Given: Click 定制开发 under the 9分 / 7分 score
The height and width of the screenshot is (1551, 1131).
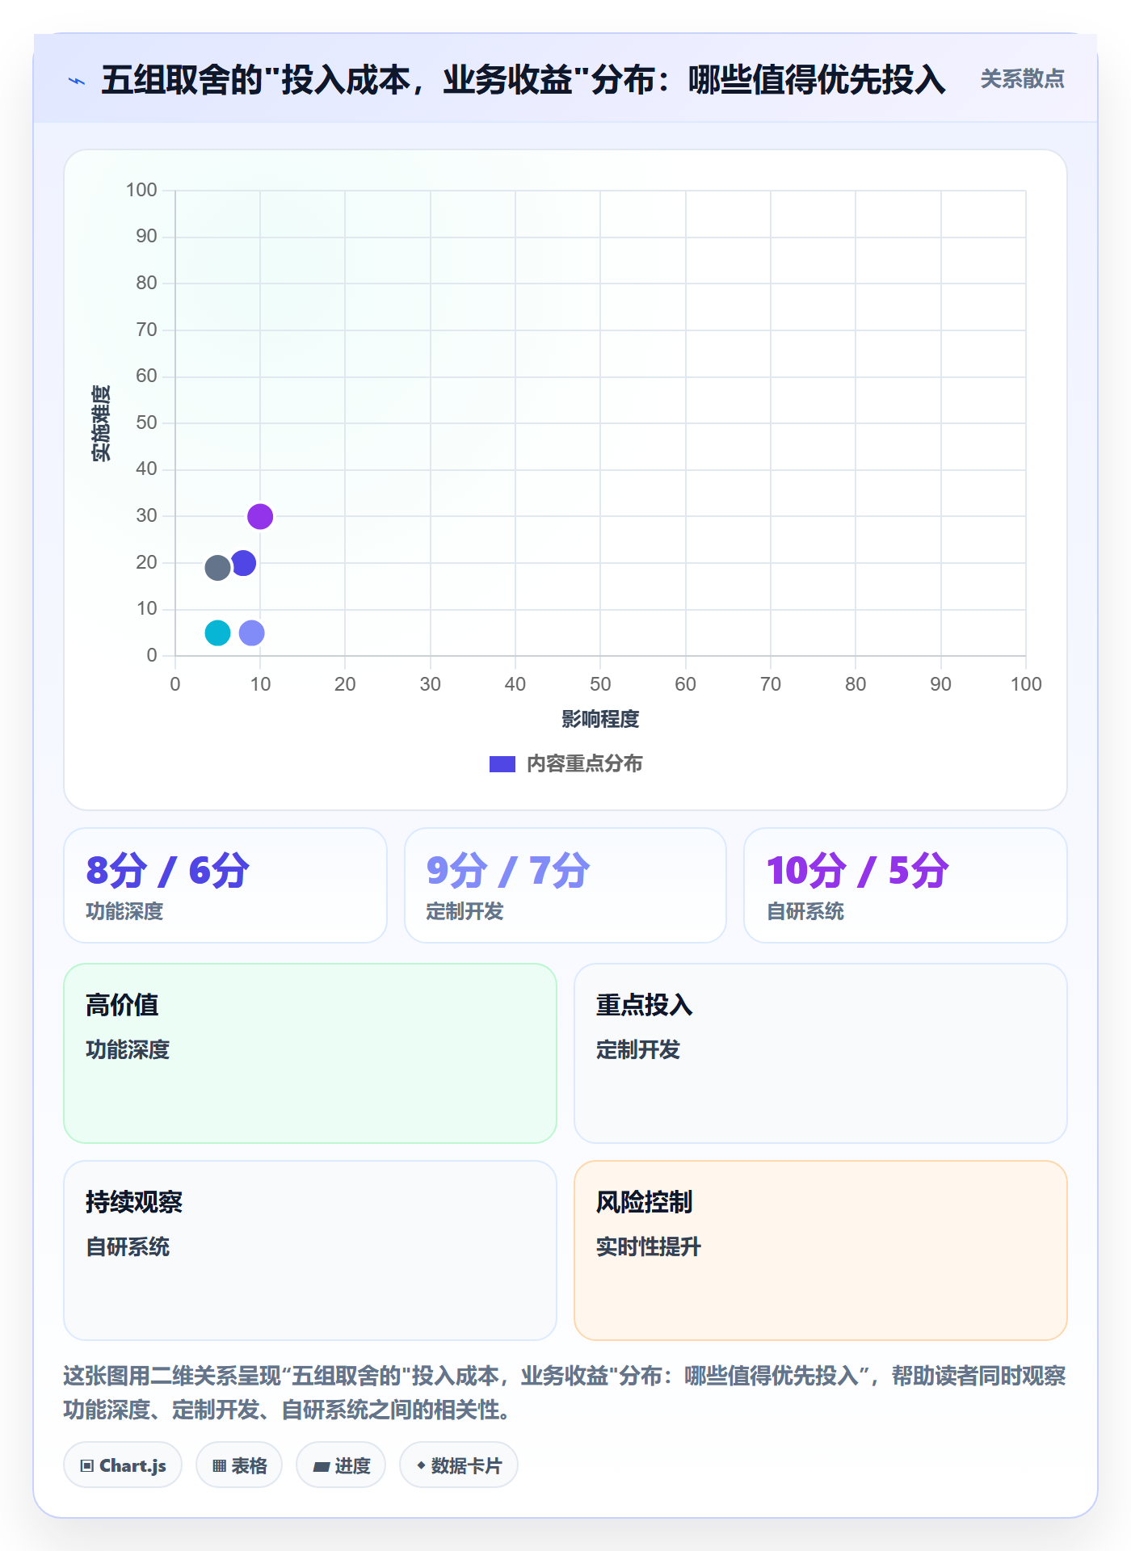Looking at the screenshot, I should [x=465, y=911].
